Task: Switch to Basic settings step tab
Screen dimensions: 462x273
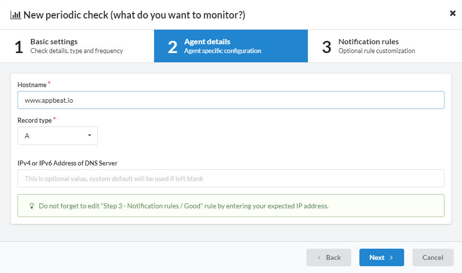Action: click(x=77, y=46)
